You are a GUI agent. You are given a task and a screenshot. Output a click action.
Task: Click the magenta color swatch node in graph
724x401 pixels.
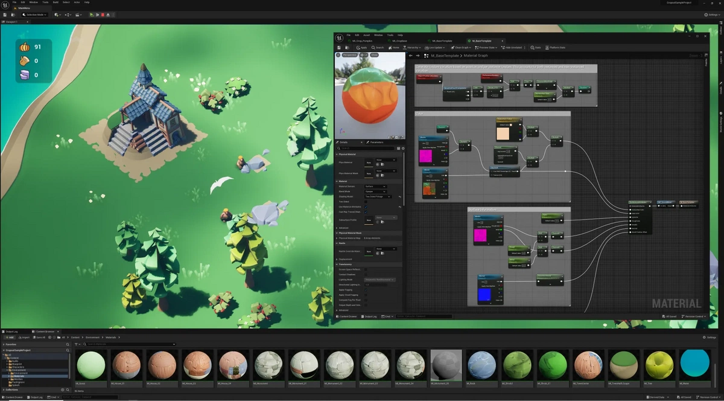426,156
